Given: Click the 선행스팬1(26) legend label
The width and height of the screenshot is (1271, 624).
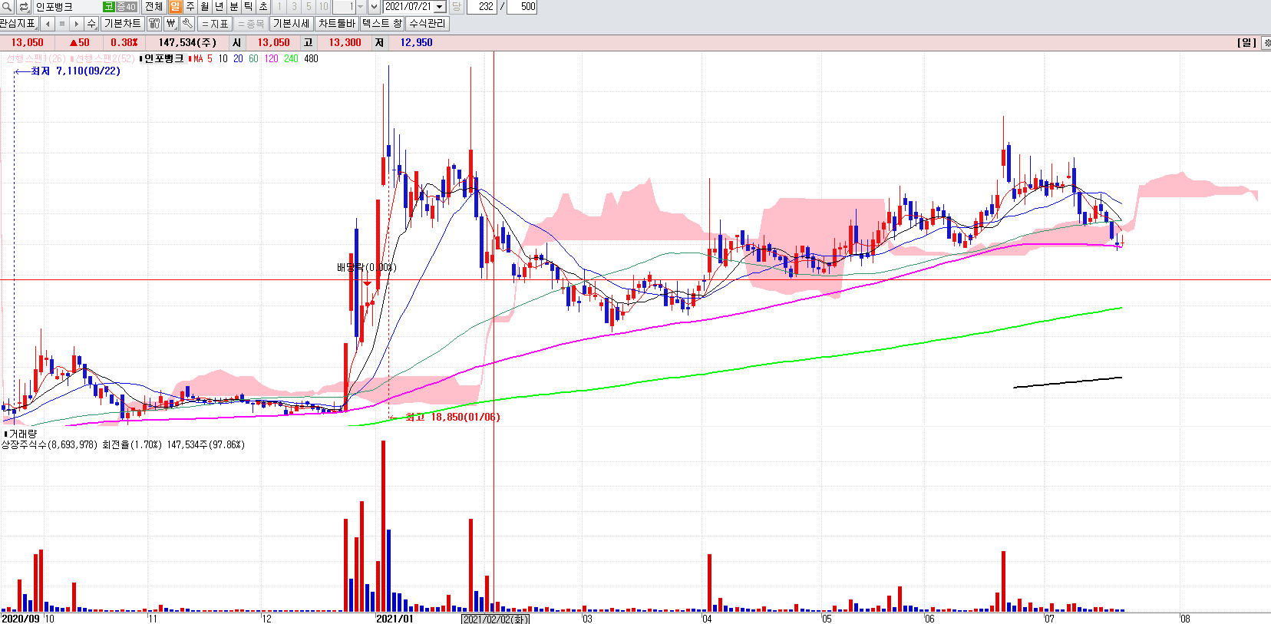Looking at the screenshot, I should click(x=35, y=58).
